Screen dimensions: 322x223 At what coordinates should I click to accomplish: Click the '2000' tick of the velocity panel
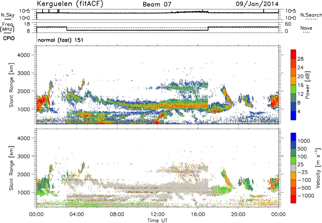(x=24, y=174)
